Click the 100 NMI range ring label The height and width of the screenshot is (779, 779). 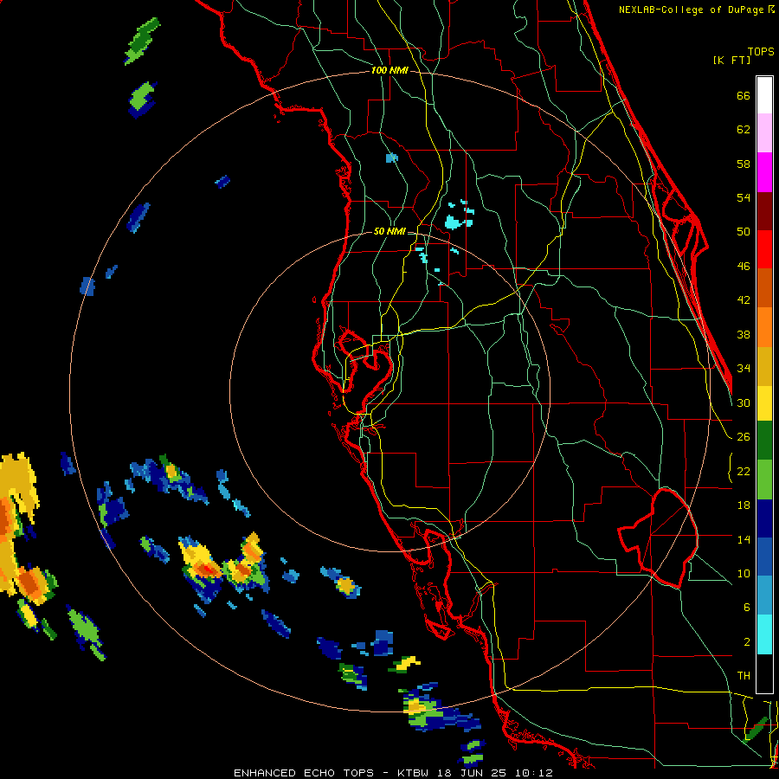(389, 70)
